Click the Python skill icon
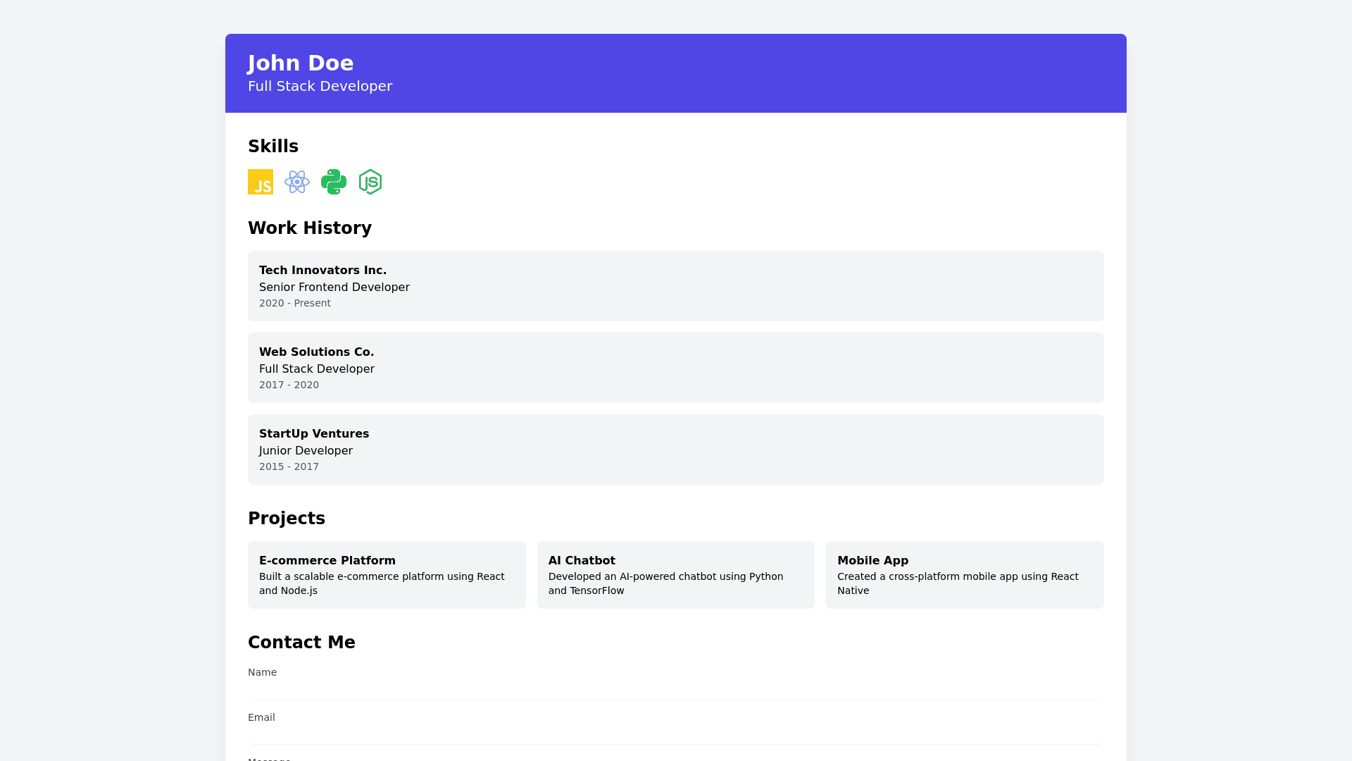1352x761 pixels. 334,182
